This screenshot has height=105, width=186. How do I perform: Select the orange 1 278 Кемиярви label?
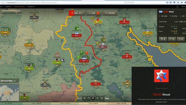tap(29, 45)
